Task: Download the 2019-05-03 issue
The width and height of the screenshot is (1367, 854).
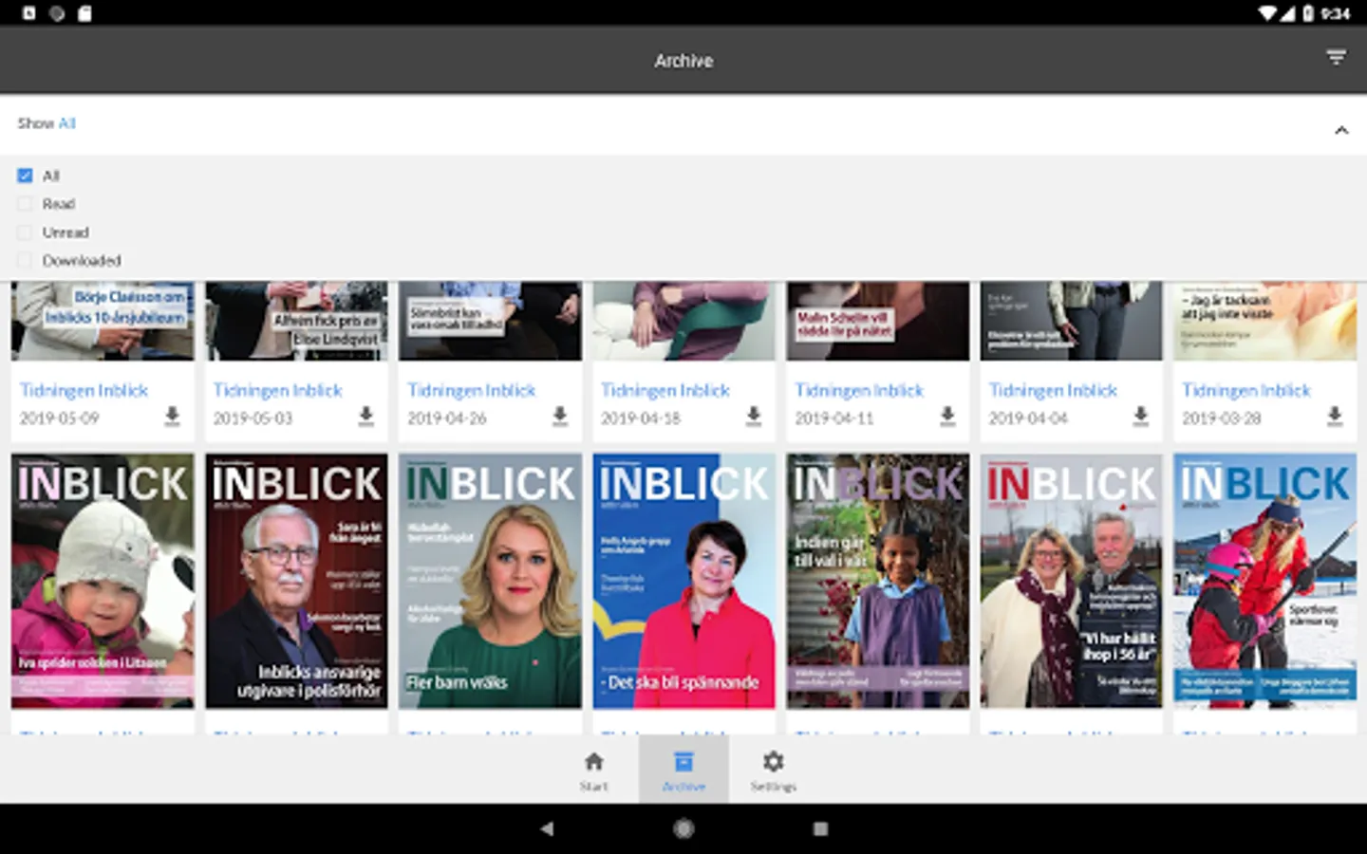Action: [365, 416]
